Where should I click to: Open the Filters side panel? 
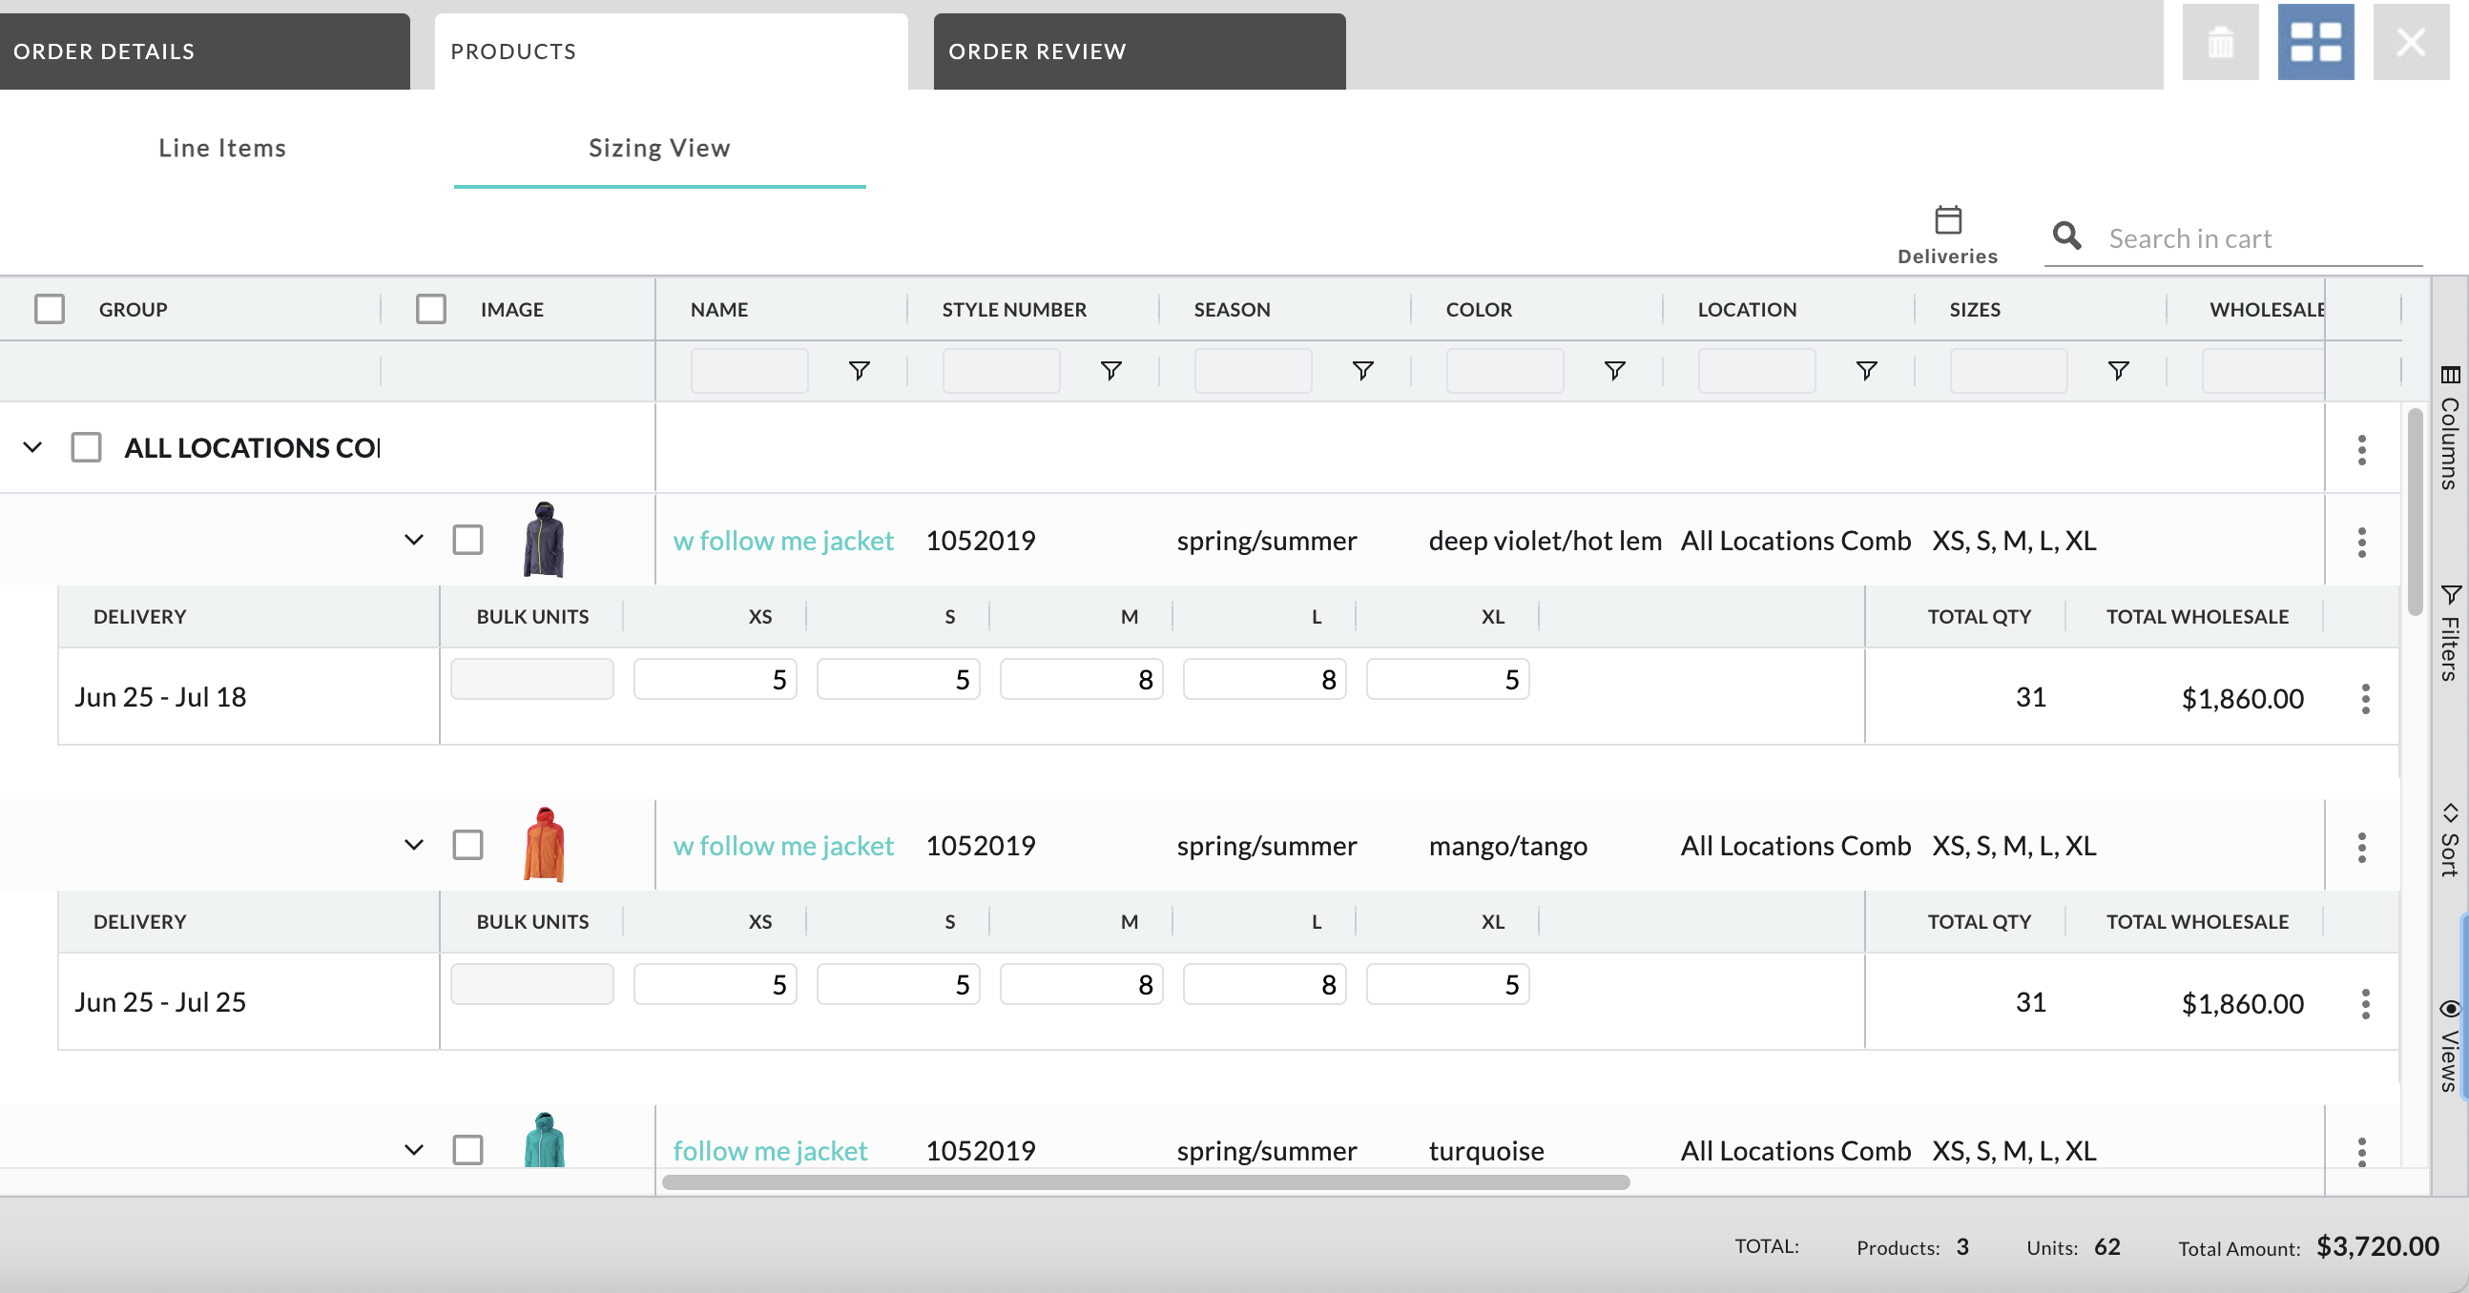2450,633
